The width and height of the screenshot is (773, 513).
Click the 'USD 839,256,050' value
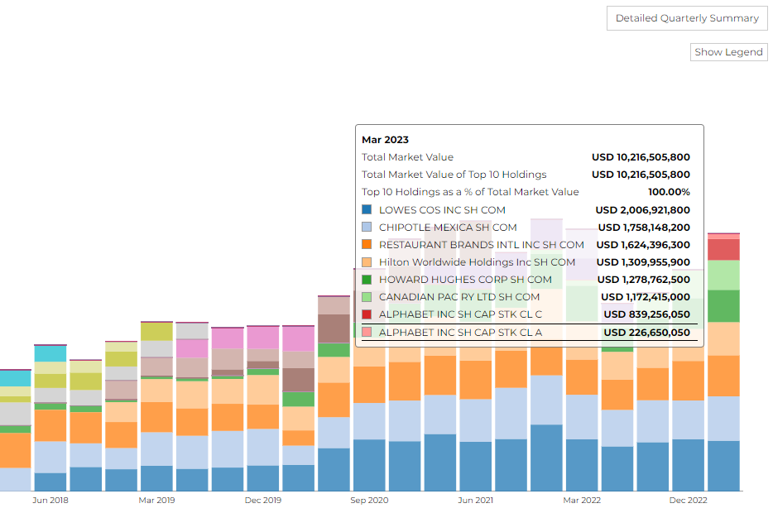(x=647, y=314)
